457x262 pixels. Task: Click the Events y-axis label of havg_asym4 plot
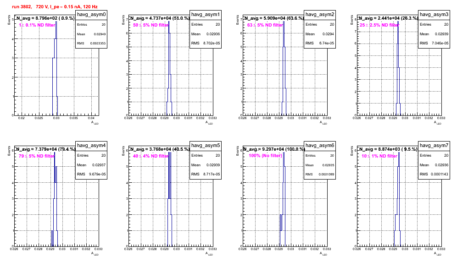[x=9, y=151]
